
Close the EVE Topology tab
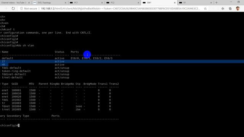(x=65, y=3)
